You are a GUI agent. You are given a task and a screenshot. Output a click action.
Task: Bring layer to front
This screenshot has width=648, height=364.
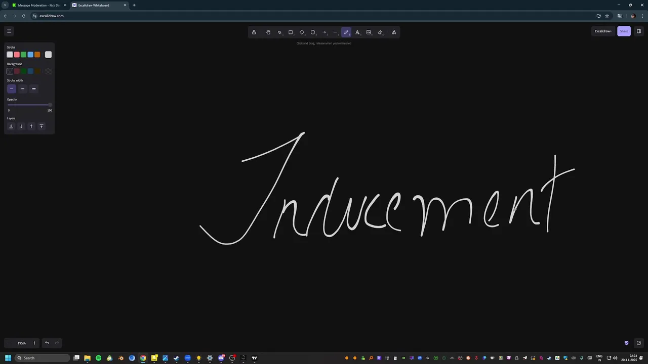coord(42,126)
